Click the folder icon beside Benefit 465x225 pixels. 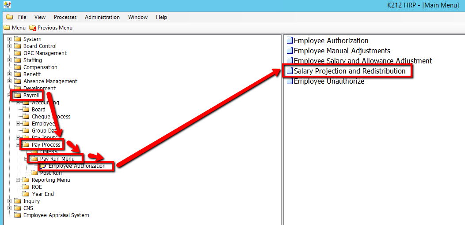pyautogui.click(x=18, y=74)
